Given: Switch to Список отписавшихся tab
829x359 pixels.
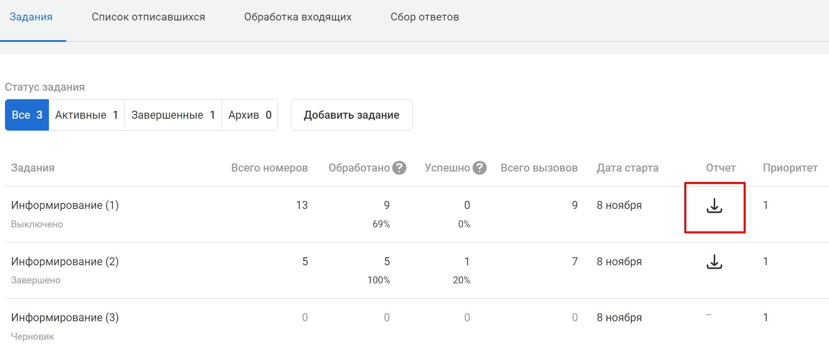Looking at the screenshot, I should (x=148, y=17).
